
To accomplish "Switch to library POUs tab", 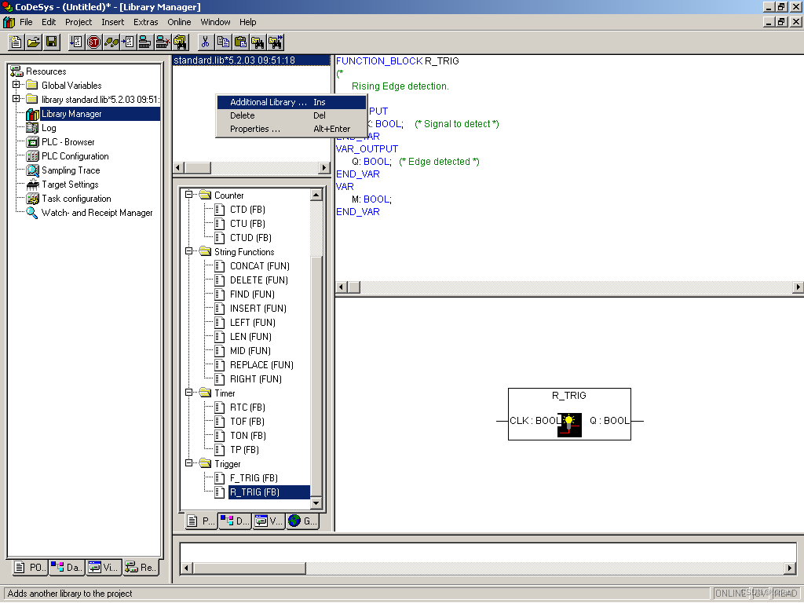I will (200, 521).
